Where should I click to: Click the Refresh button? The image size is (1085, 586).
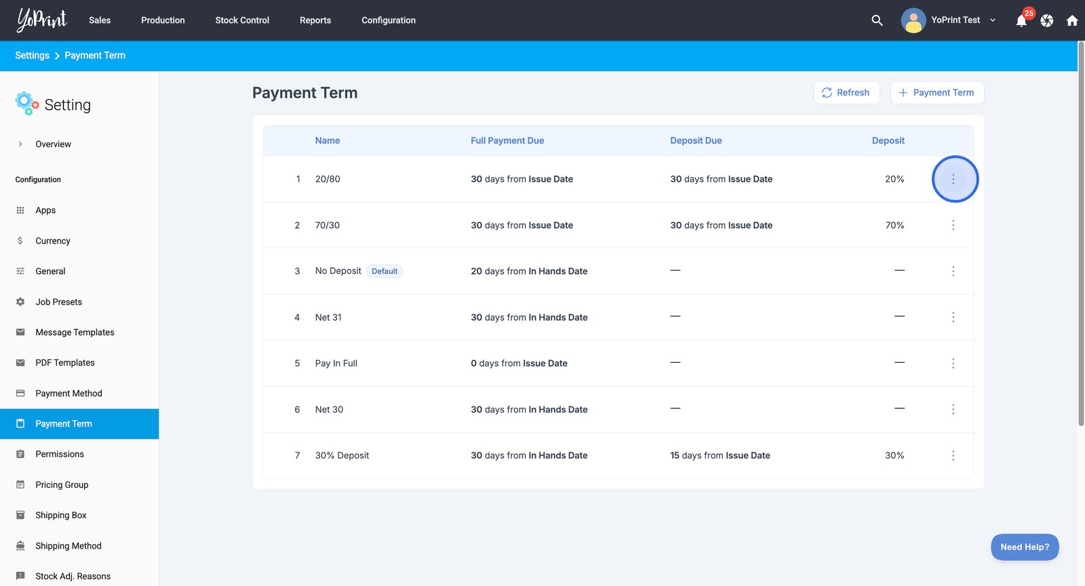[846, 93]
